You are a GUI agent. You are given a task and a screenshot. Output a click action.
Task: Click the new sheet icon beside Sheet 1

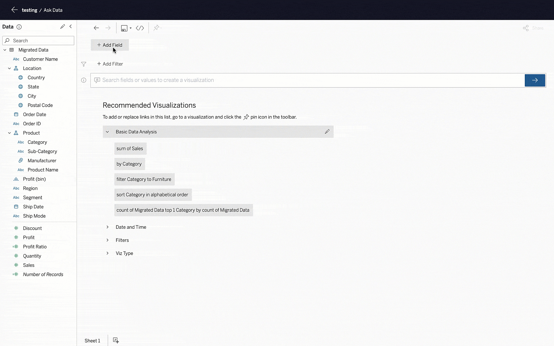click(x=116, y=340)
